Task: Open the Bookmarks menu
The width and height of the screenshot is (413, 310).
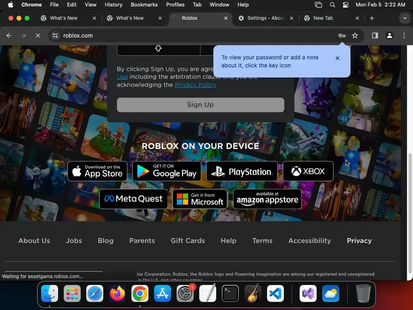Action: [x=144, y=4]
